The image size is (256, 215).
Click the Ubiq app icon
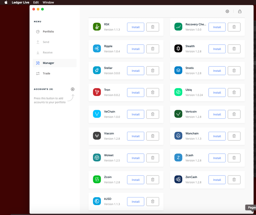178,92
